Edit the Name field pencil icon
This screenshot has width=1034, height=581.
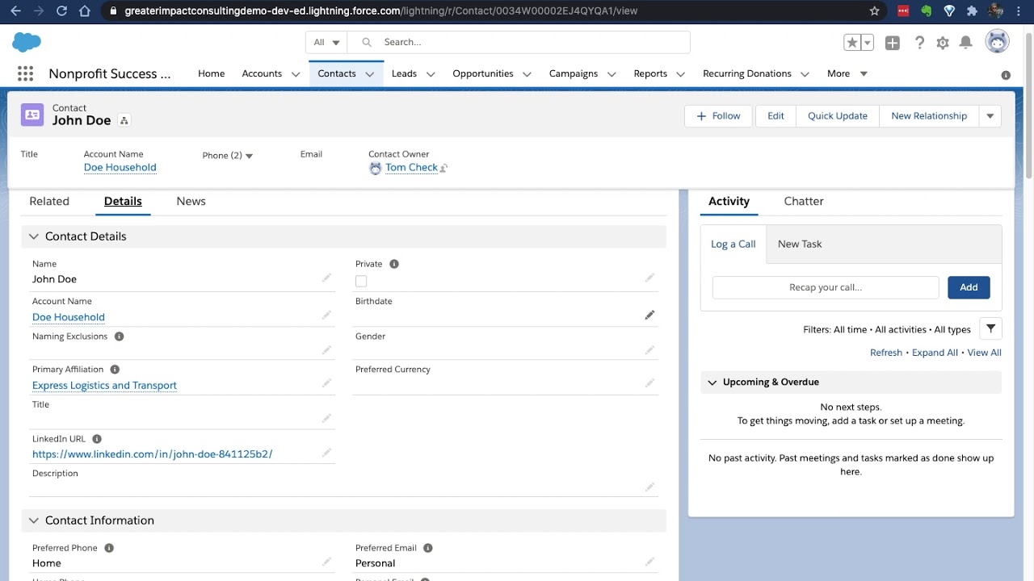326,278
